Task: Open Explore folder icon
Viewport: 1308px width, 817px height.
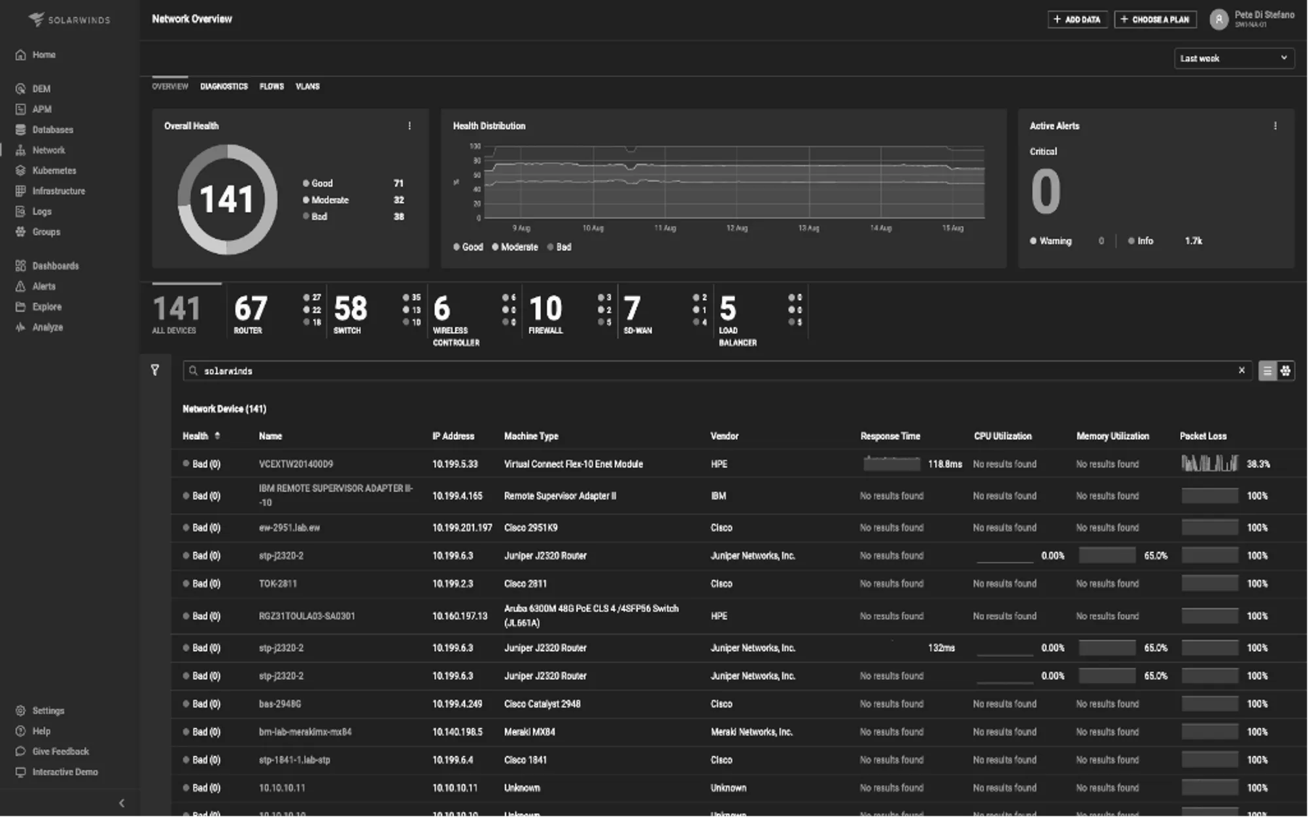Action: [x=20, y=307]
